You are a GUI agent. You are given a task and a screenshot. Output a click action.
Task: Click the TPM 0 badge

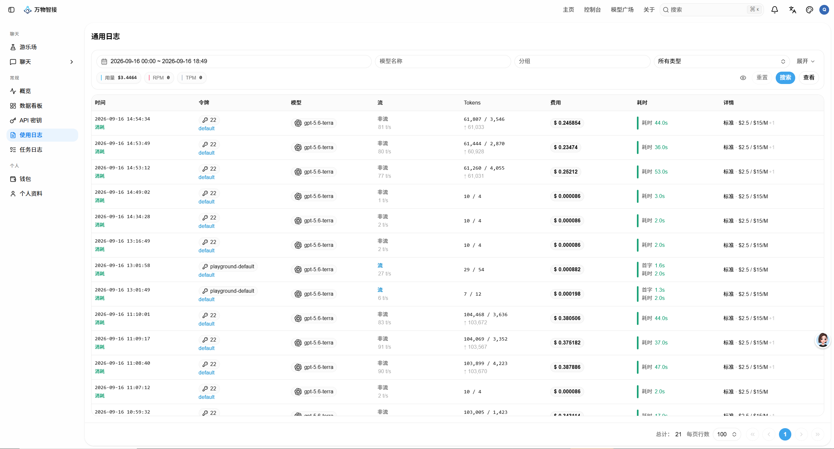point(192,78)
